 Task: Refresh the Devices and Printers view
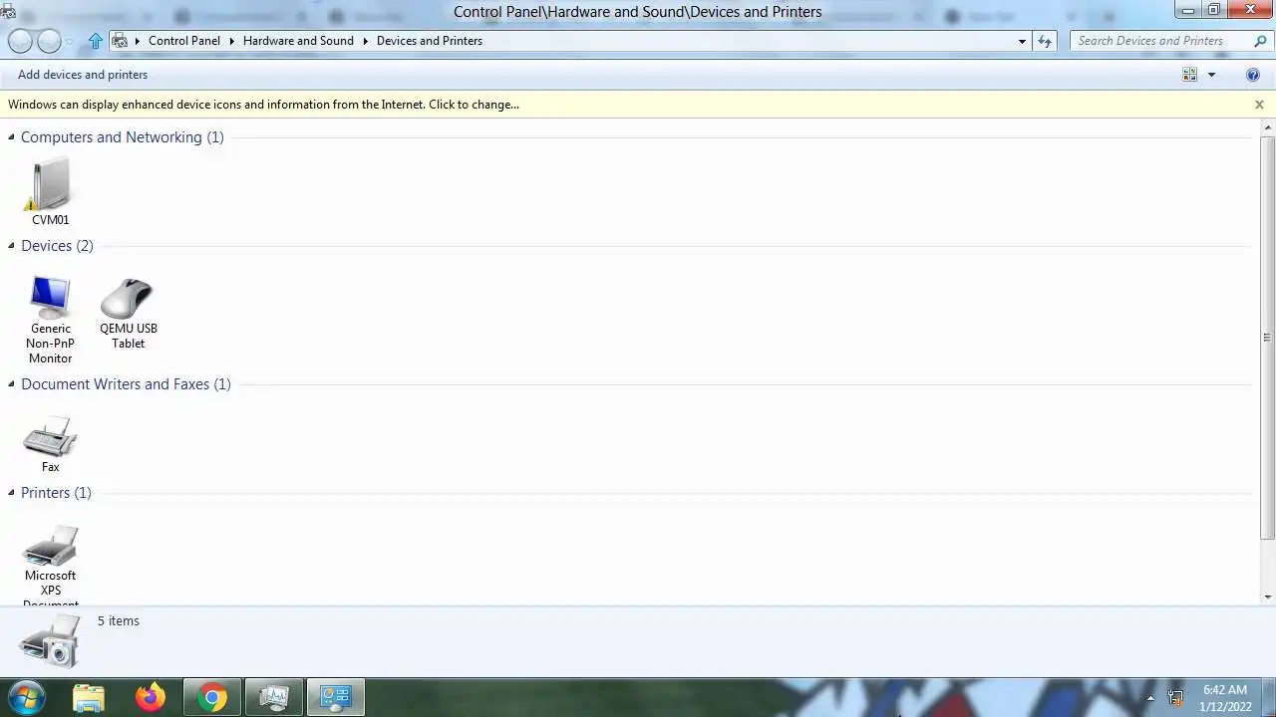point(1045,41)
